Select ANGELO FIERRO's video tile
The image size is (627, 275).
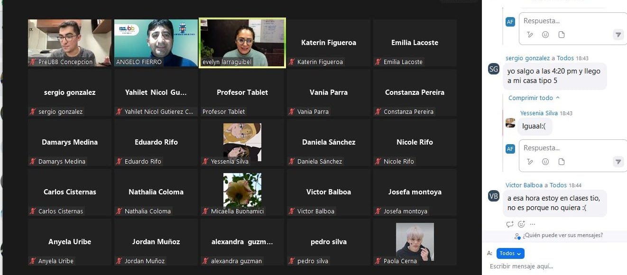pyautogui.click(x=156, y=43)
